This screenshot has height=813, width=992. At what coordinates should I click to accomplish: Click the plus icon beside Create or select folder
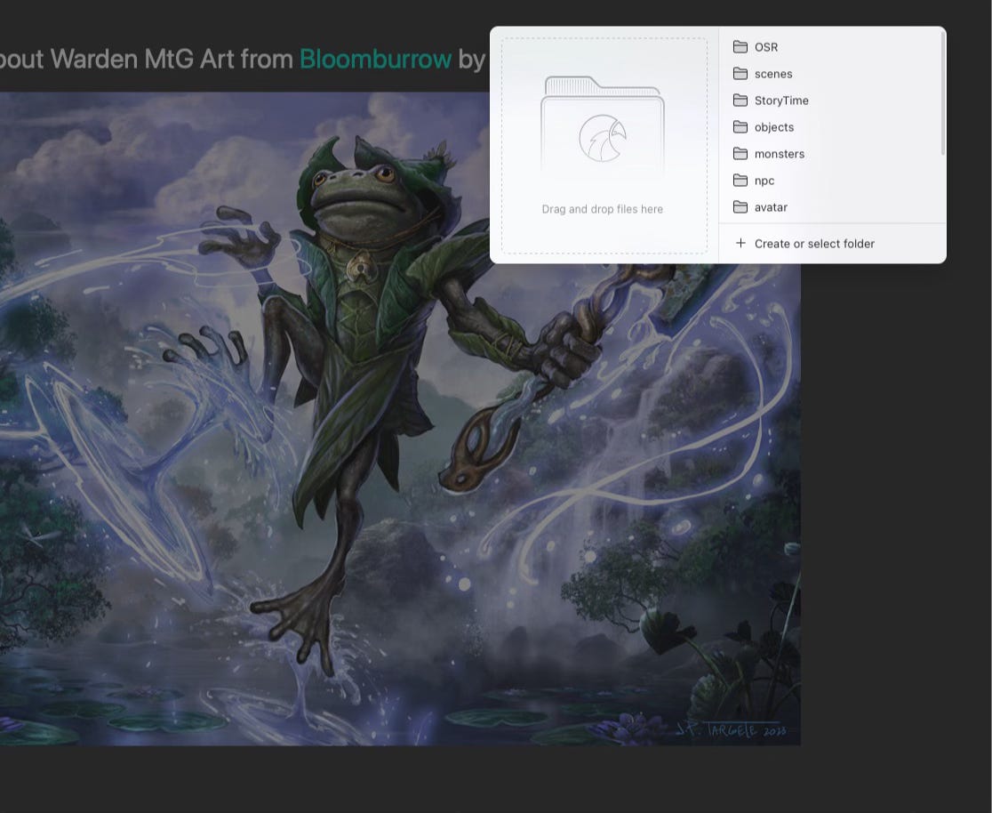click(740, 243)
